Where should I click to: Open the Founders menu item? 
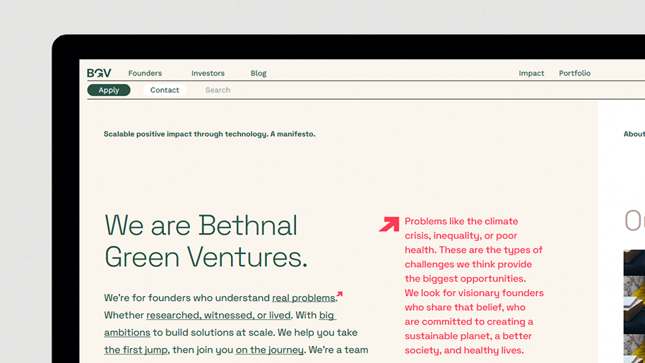coord(146,73)
